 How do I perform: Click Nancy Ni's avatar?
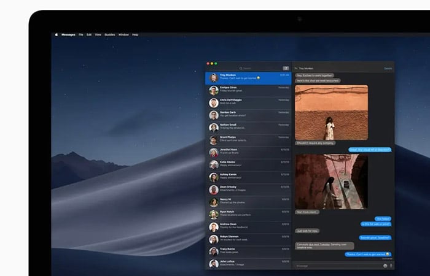coord(214,202)
